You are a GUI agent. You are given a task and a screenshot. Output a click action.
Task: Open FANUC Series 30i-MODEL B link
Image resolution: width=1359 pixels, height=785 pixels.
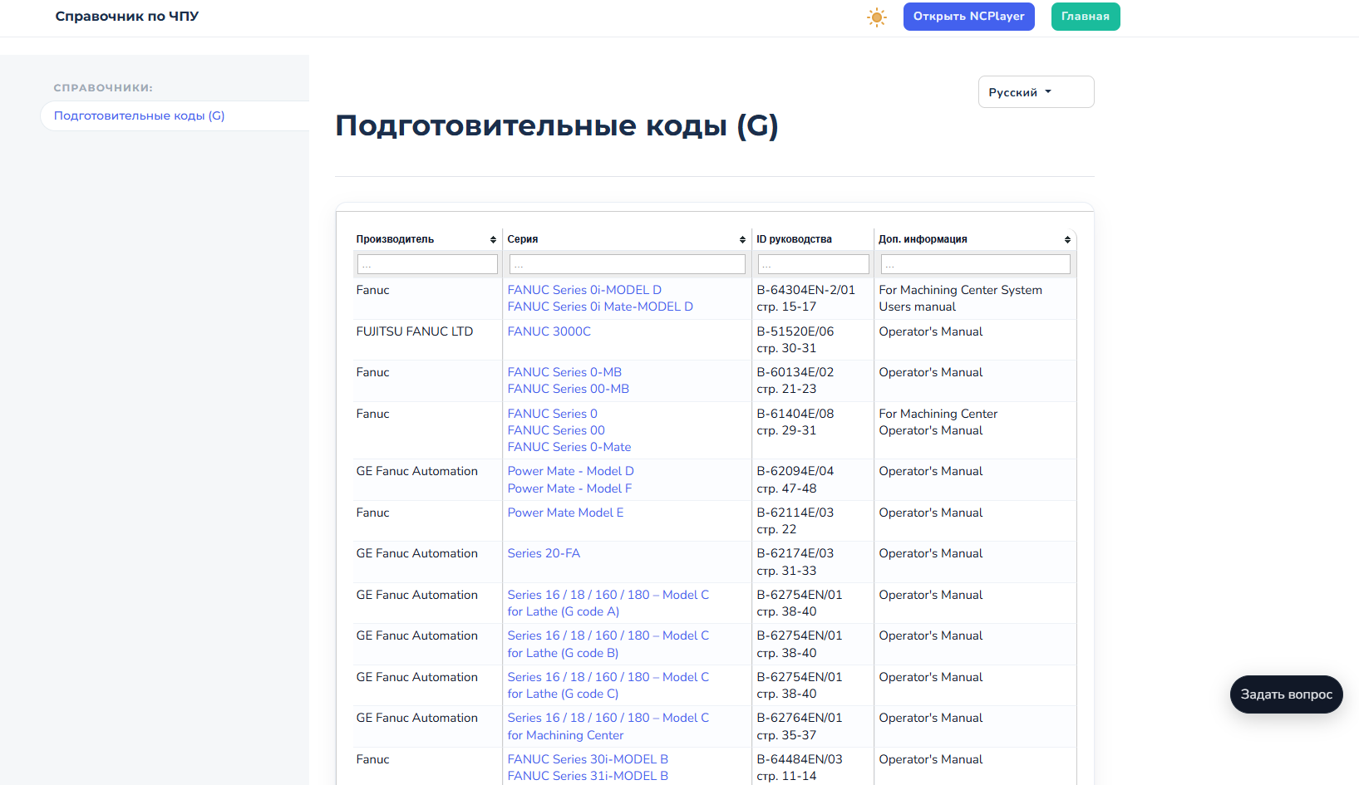coord(588,759)
